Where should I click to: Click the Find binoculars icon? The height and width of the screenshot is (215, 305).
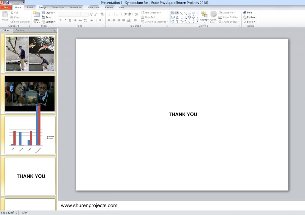click(245, 13)
